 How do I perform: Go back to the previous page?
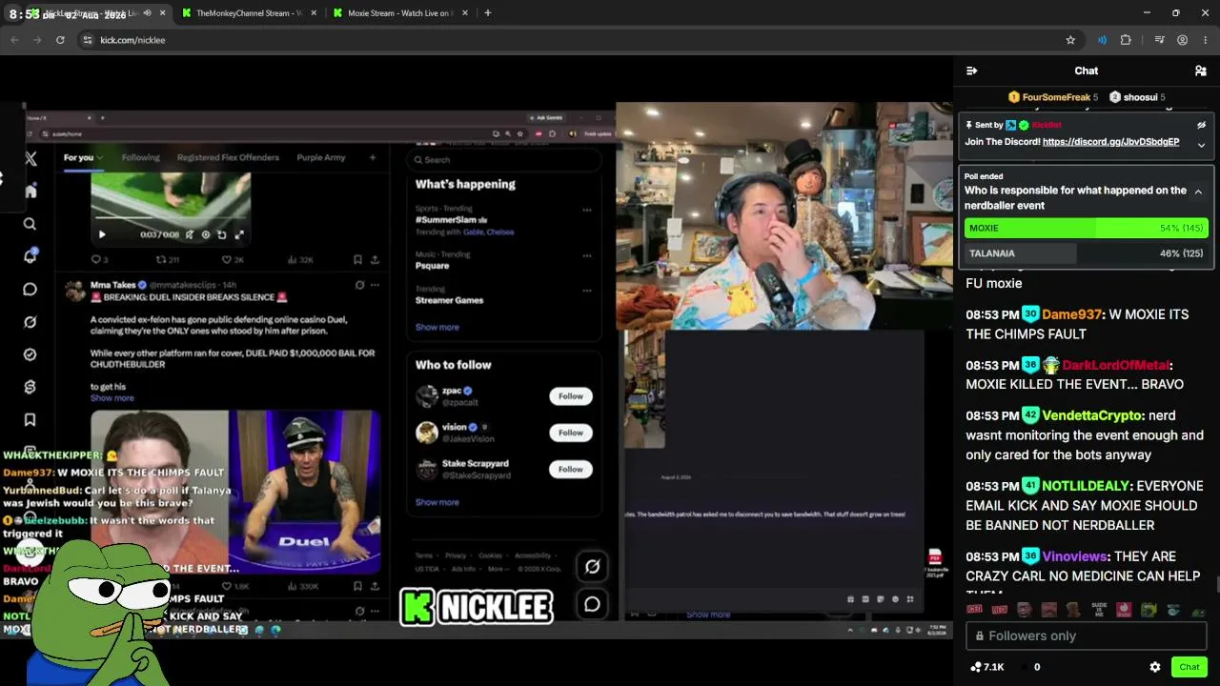(14, 40)
